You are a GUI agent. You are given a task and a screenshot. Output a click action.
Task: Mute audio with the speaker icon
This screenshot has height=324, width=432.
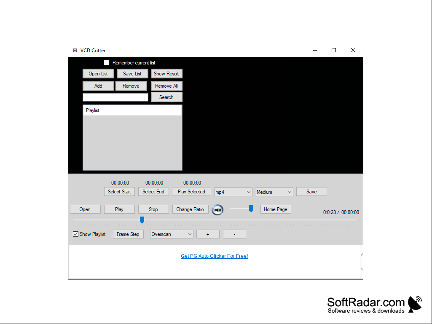point(217,210)
